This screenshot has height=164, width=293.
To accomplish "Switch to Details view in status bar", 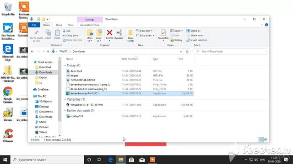I will (261, 139).
